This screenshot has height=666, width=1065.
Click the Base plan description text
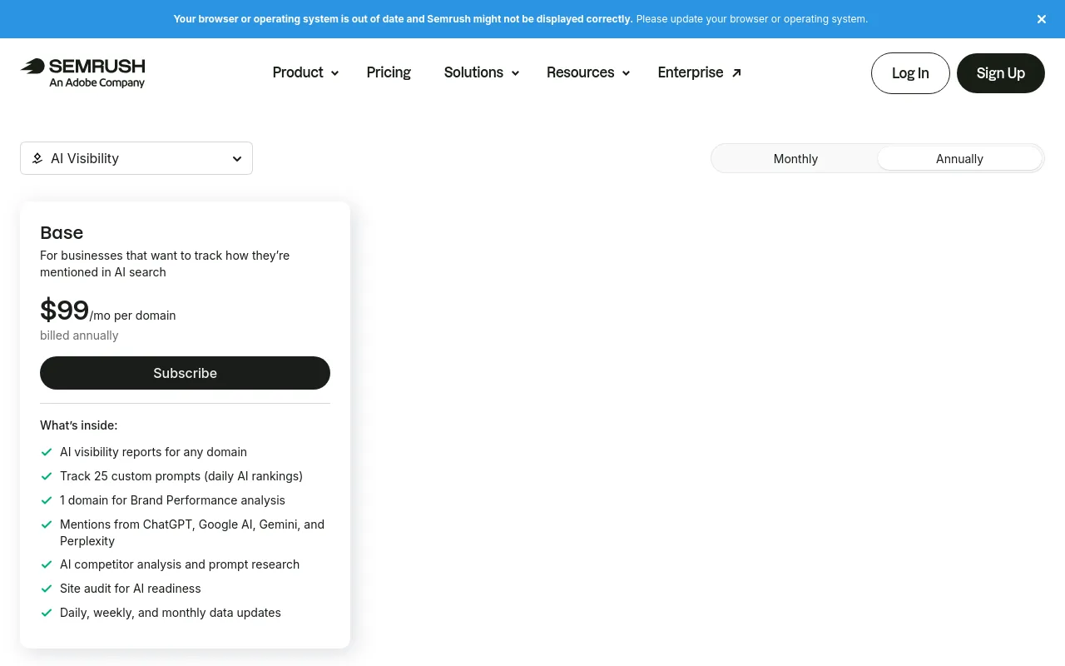point(165,264)
